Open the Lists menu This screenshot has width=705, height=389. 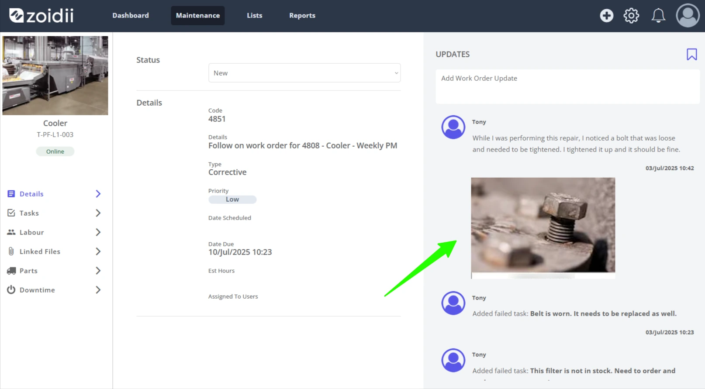(x=255, y=15)
